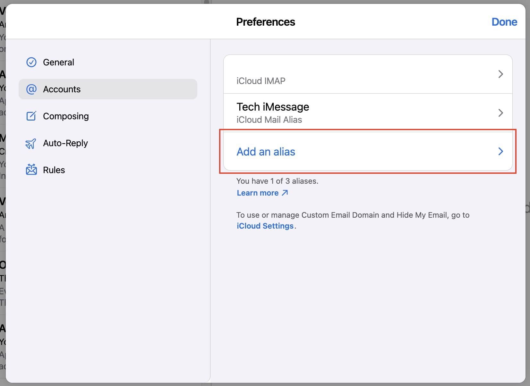
Task: Select the iCloud IMAP account row
Action: pyautogui.click(x=368, y=74)
